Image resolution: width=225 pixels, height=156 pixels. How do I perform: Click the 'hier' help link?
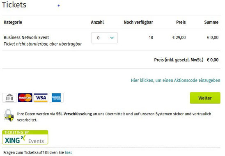pos(68,152)
